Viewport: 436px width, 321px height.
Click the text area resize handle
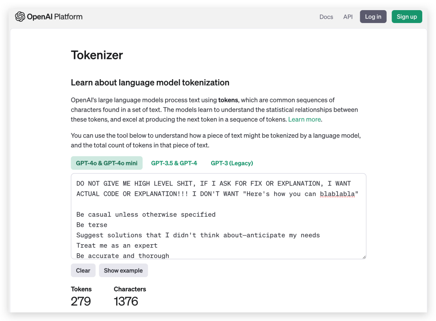pyautogui.click(x=364, y=257)
